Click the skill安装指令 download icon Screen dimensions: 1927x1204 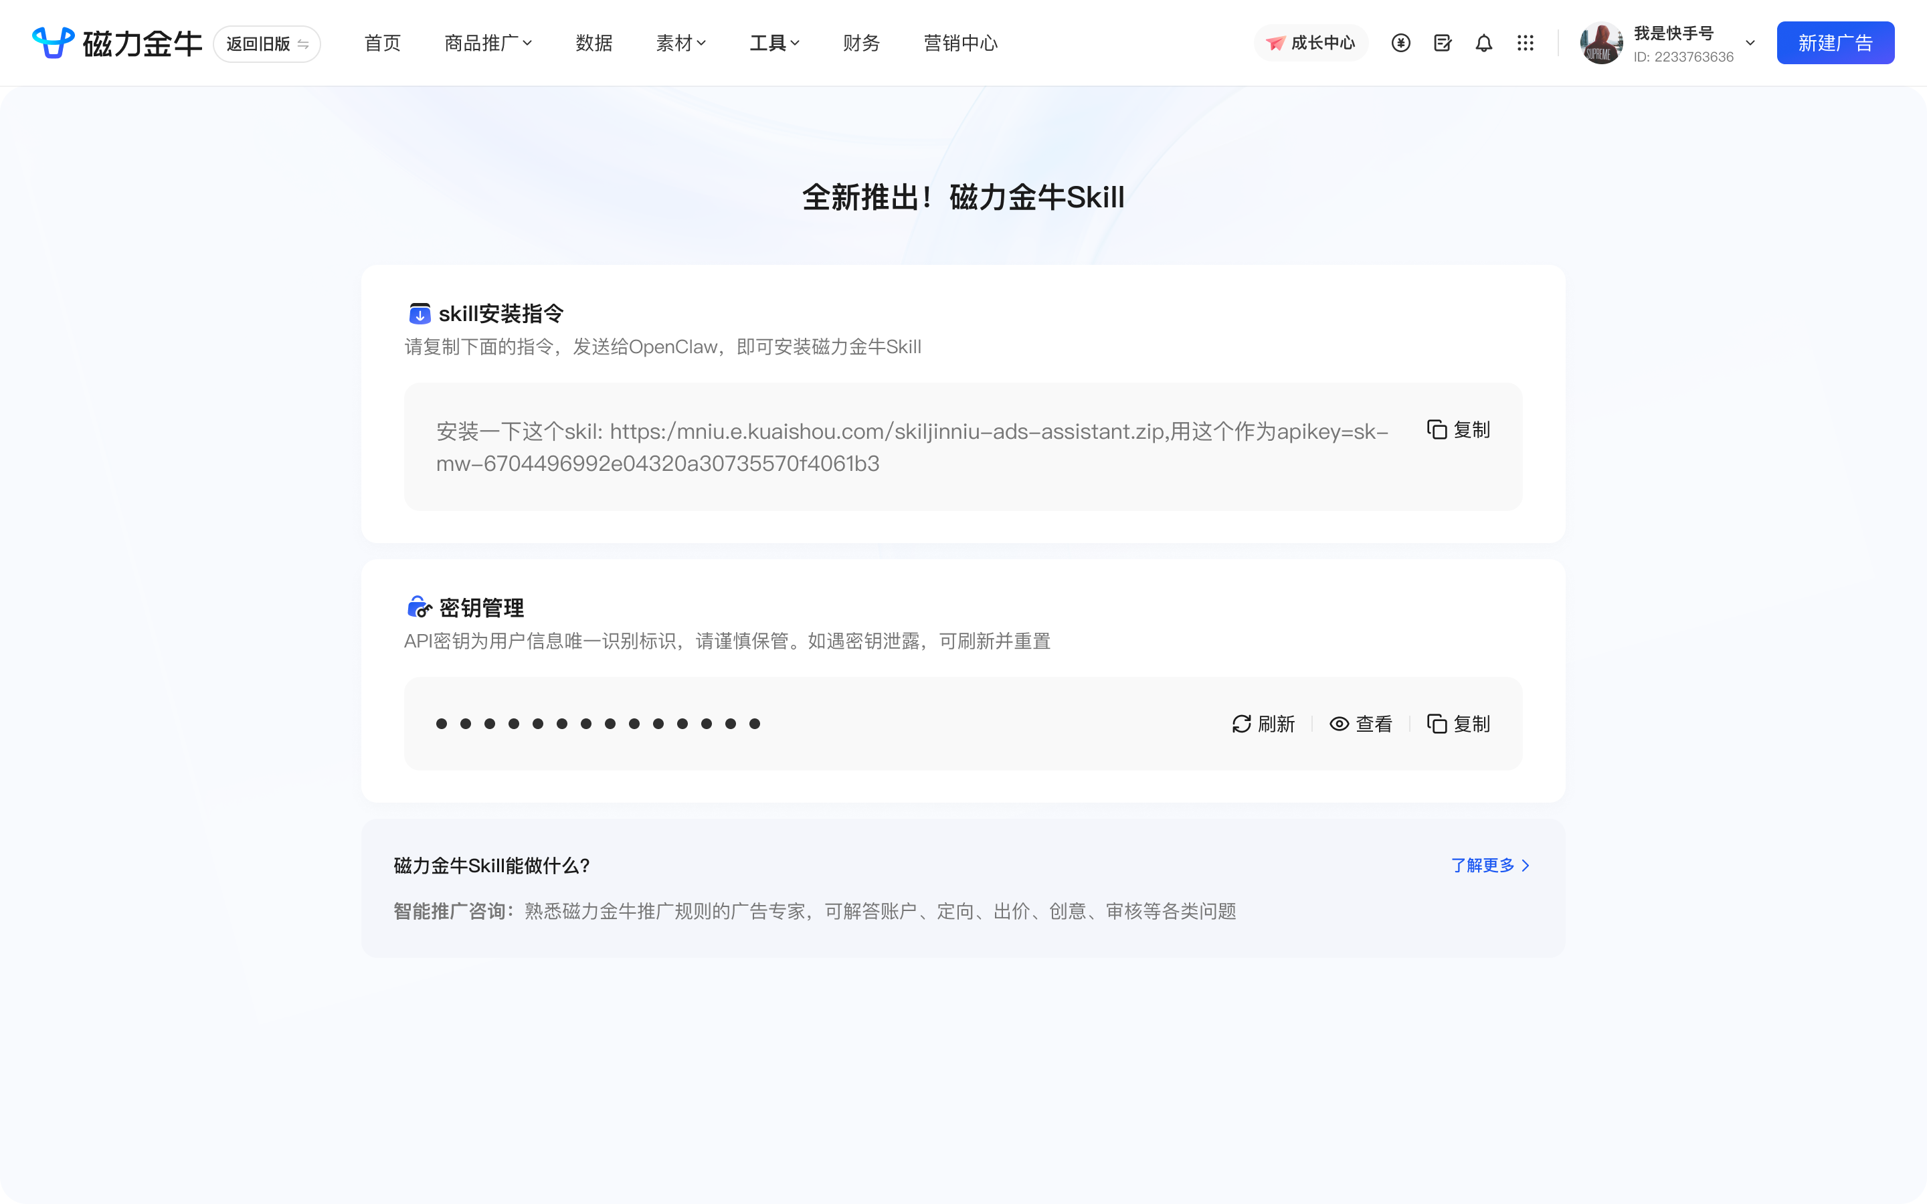coord(420,314)
